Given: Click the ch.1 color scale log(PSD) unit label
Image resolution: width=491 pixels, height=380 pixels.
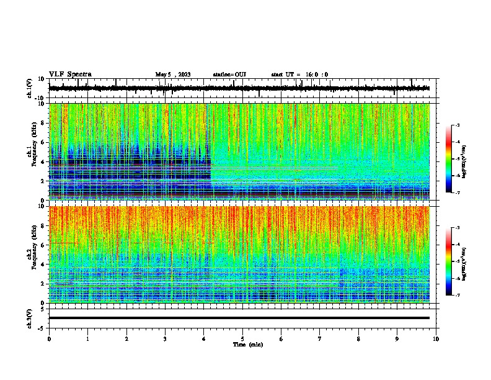Looking at the screenshot, I should tap(464, 161).
